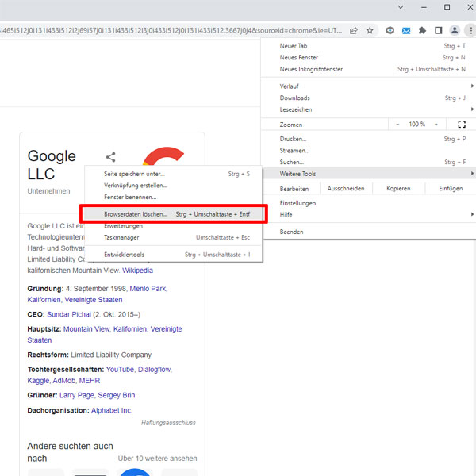Image resolution: width=476 pixels, height=476 pixels.
Task: Follow the Sundar Pichai link
Action: [78, 314]
